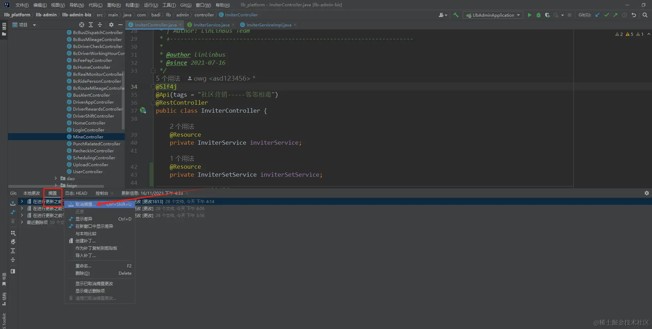Commit changes with the green checkmark icon
This screenshot has width=652, height=329.
point(606,15)
